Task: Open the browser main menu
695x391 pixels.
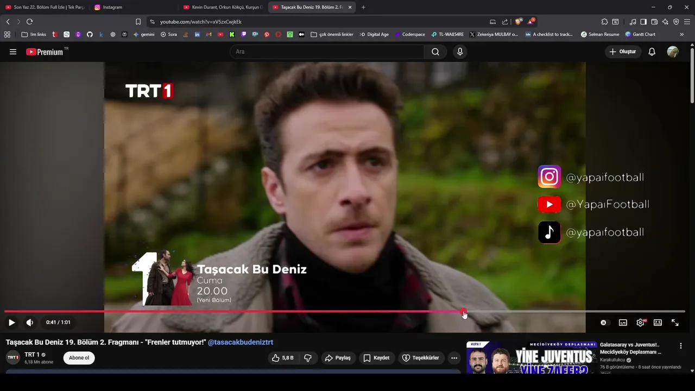Action: click(687, 22)
